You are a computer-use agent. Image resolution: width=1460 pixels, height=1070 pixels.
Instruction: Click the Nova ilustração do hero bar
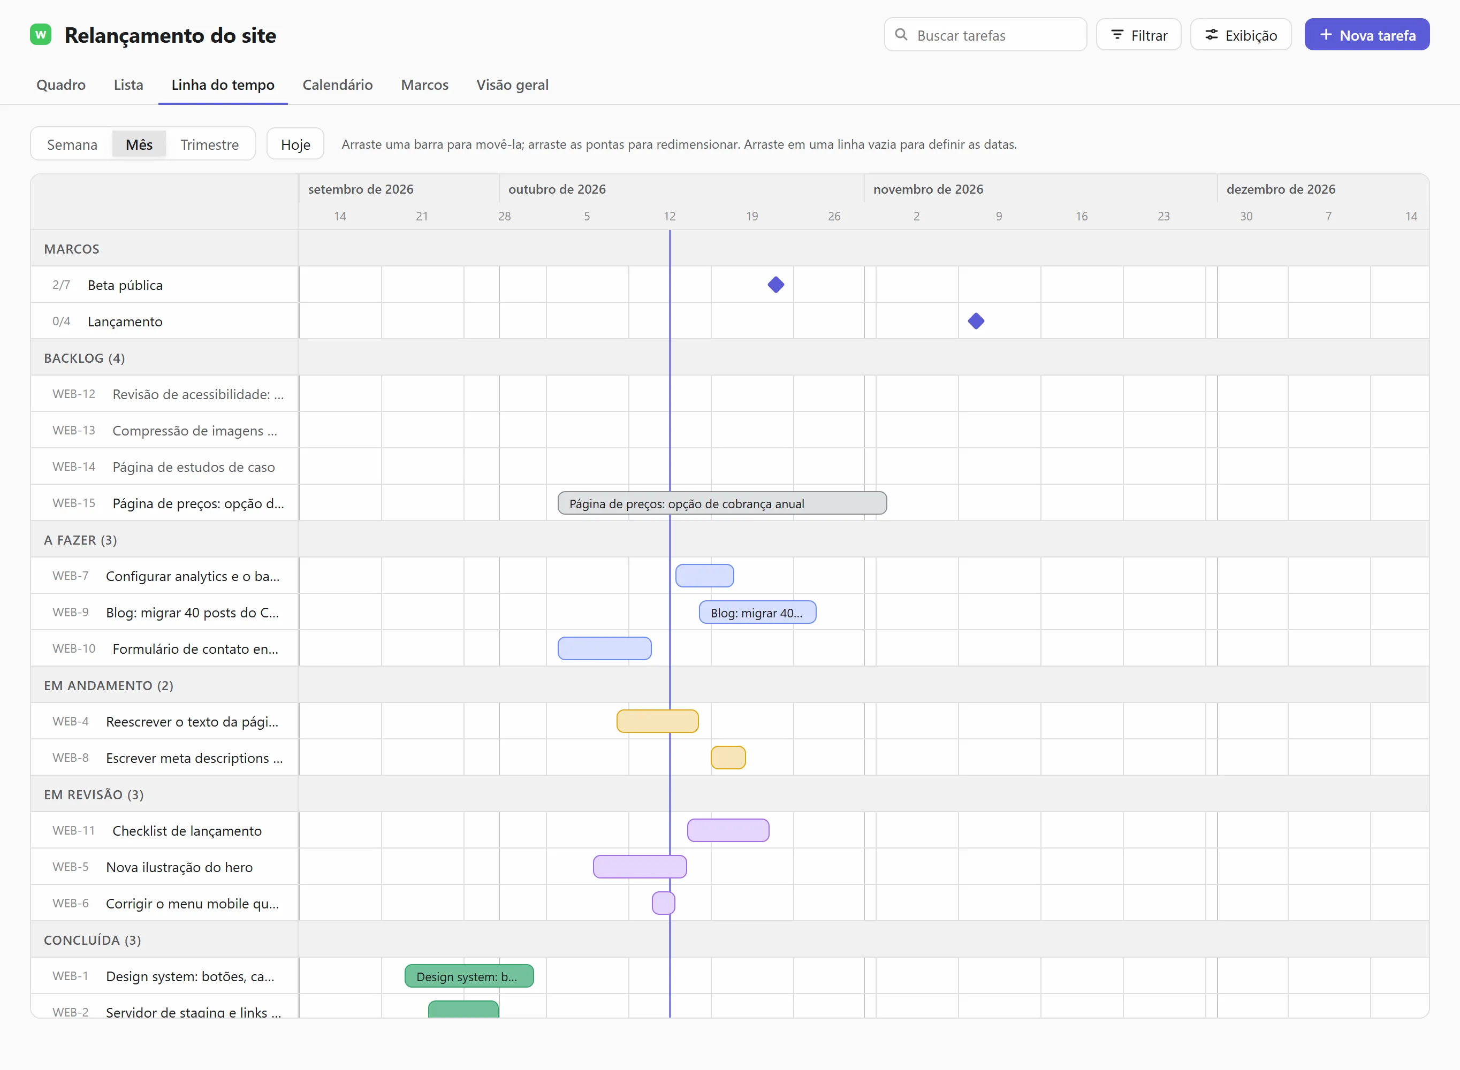[x=640, y=867]
